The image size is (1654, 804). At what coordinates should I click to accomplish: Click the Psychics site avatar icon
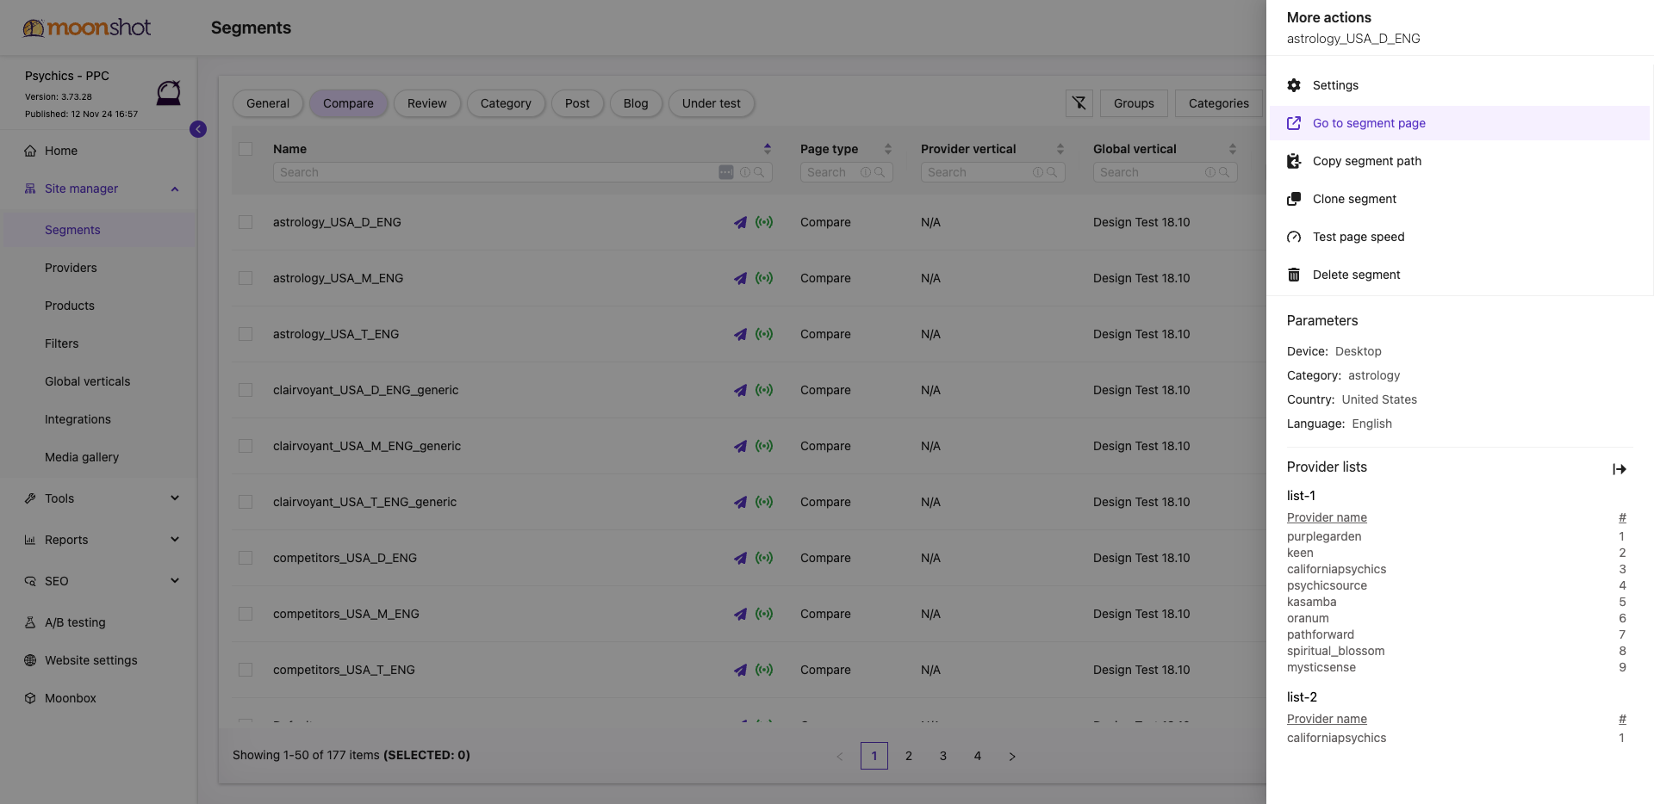[168, 92]
